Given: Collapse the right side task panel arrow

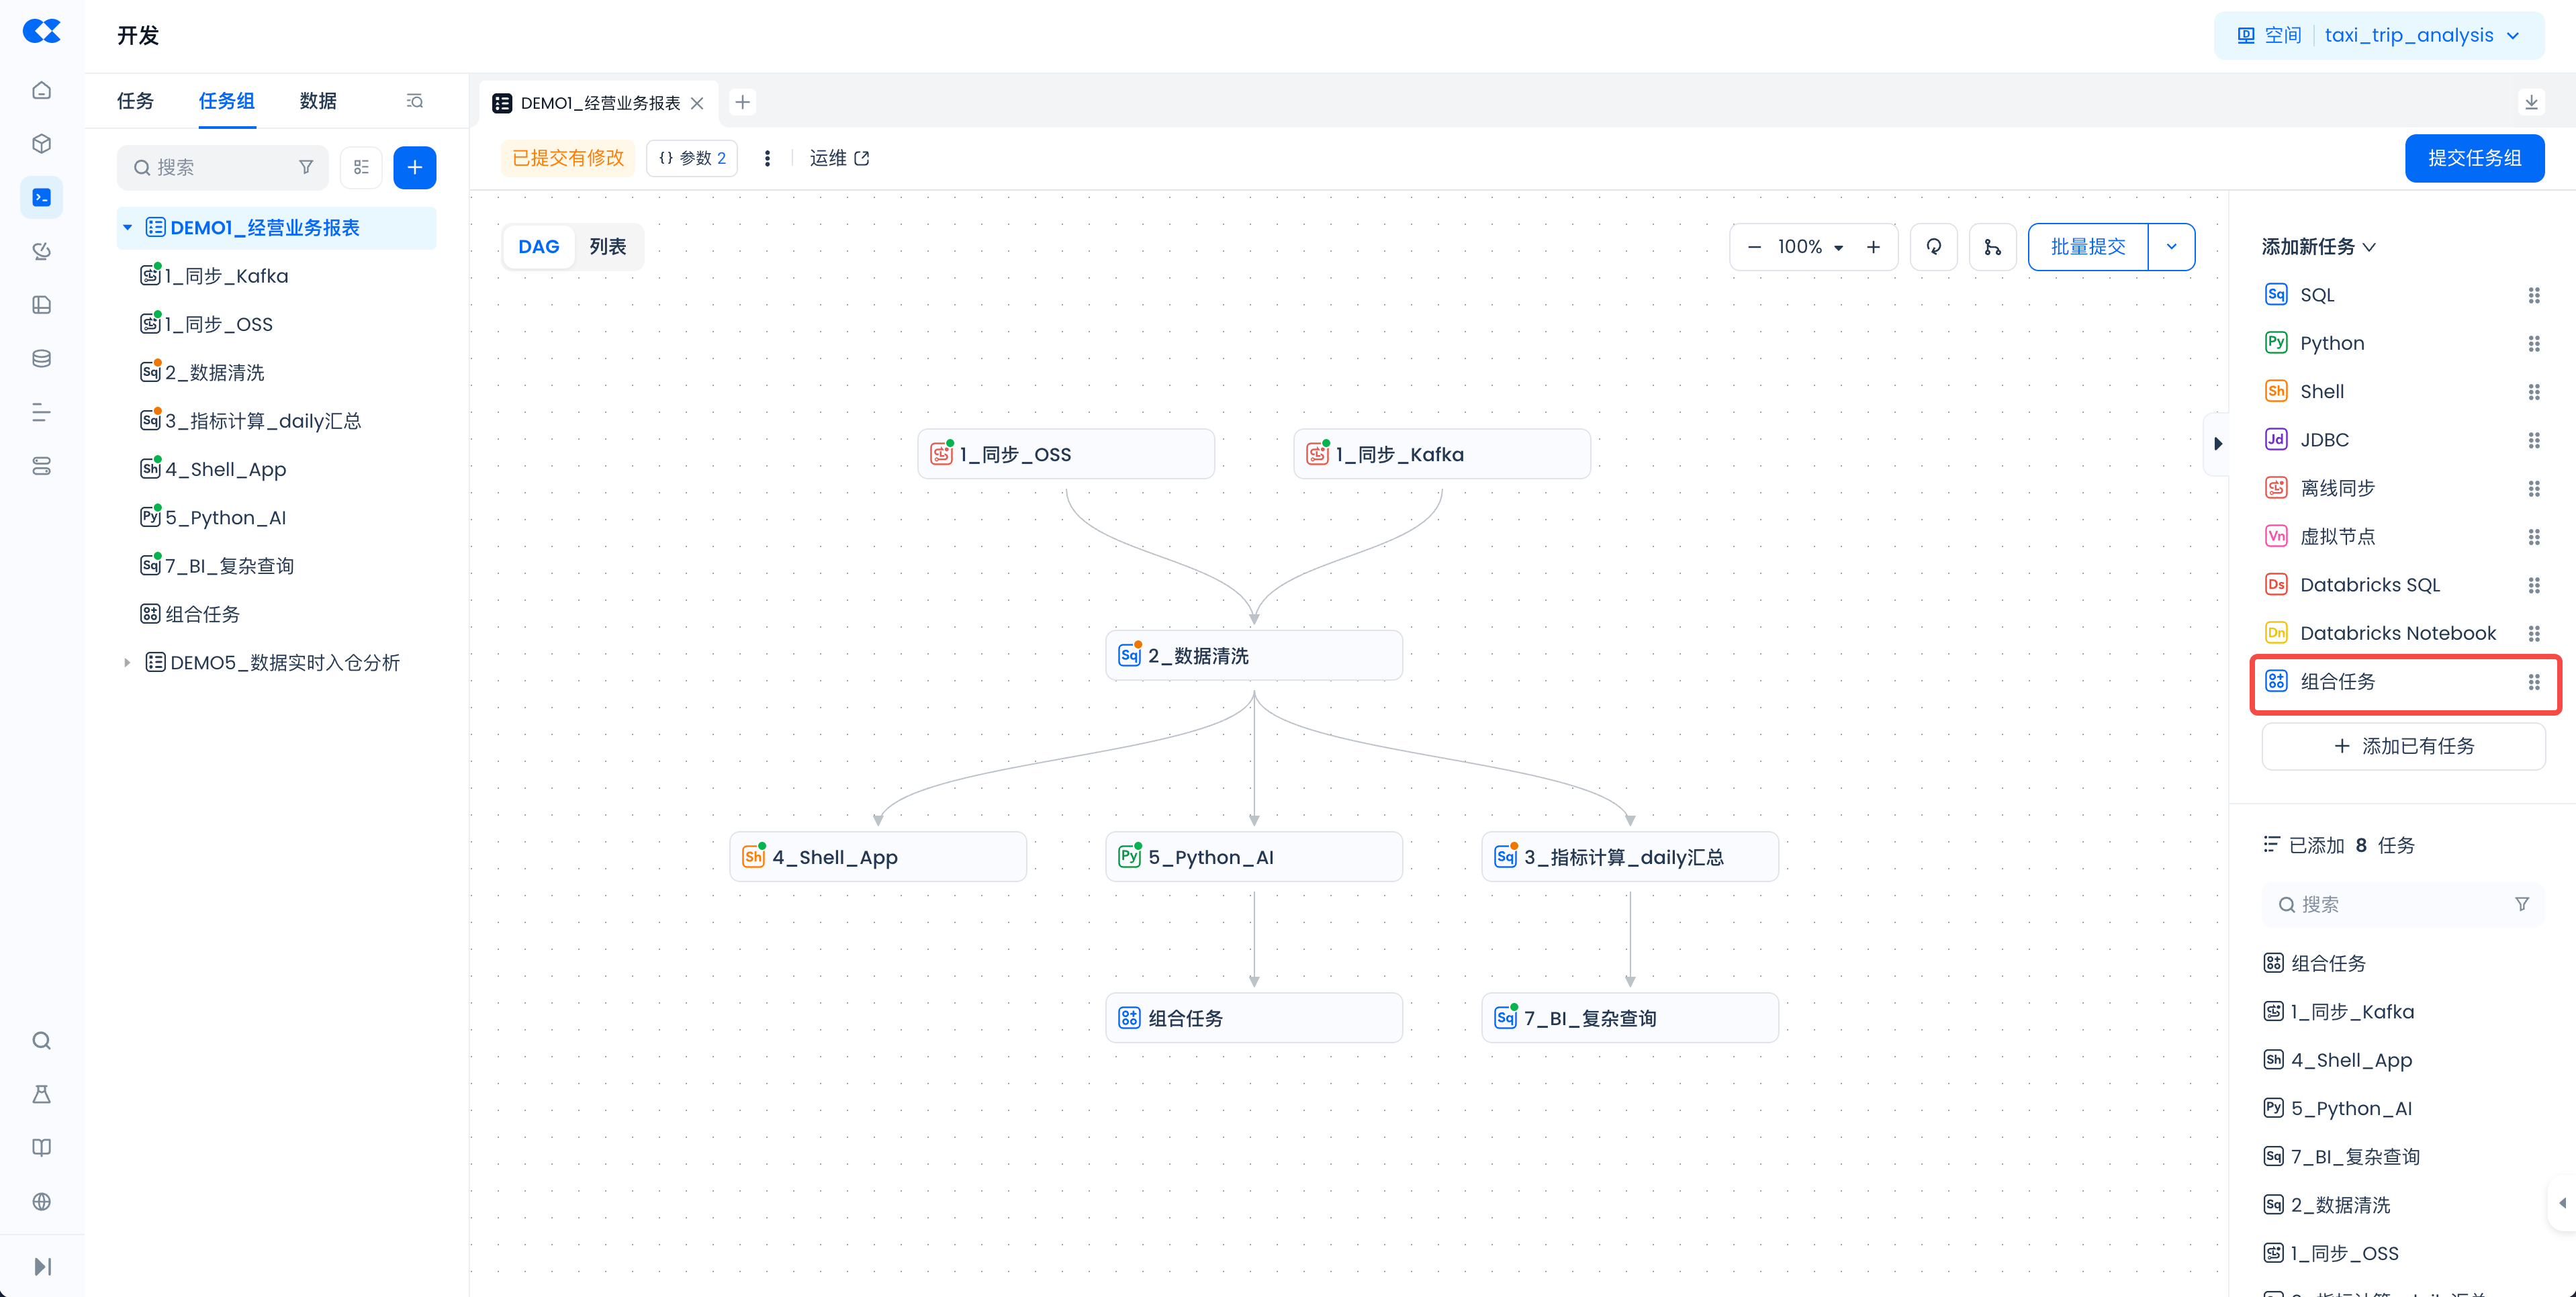Looking at the screenshot, I should pos(2217,444).
